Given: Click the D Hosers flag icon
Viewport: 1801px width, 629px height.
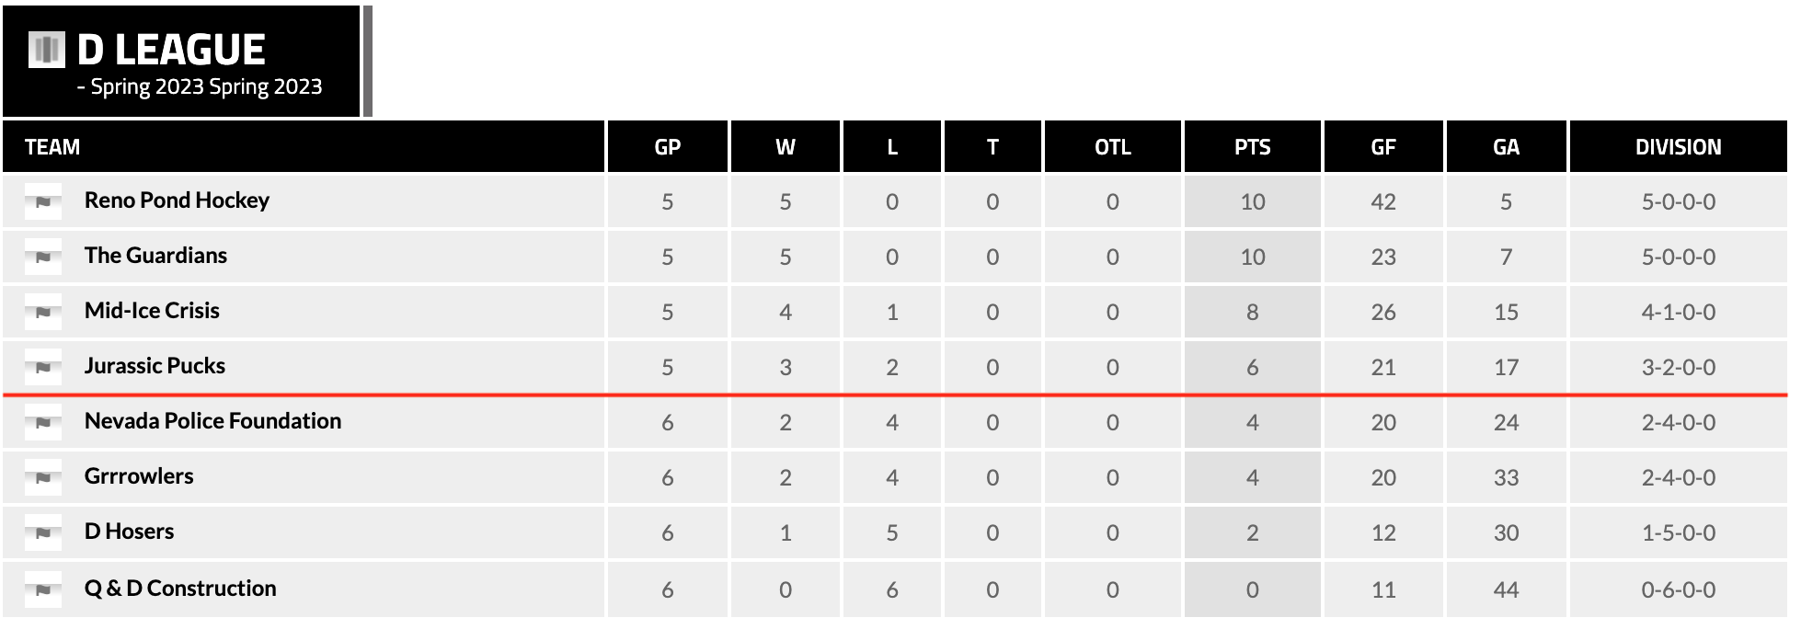Looking at the screenshot, I should [43, 532].
